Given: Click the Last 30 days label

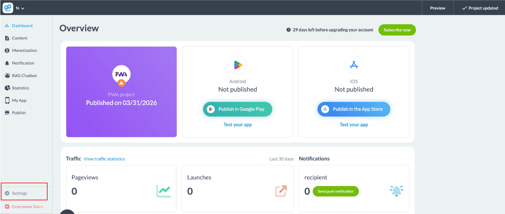Looking at the screenshot, I should coord(281,159).
